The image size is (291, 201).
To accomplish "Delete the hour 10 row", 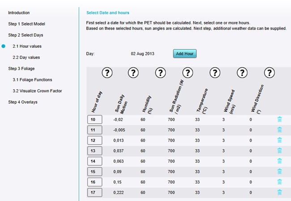I will 279,119.
